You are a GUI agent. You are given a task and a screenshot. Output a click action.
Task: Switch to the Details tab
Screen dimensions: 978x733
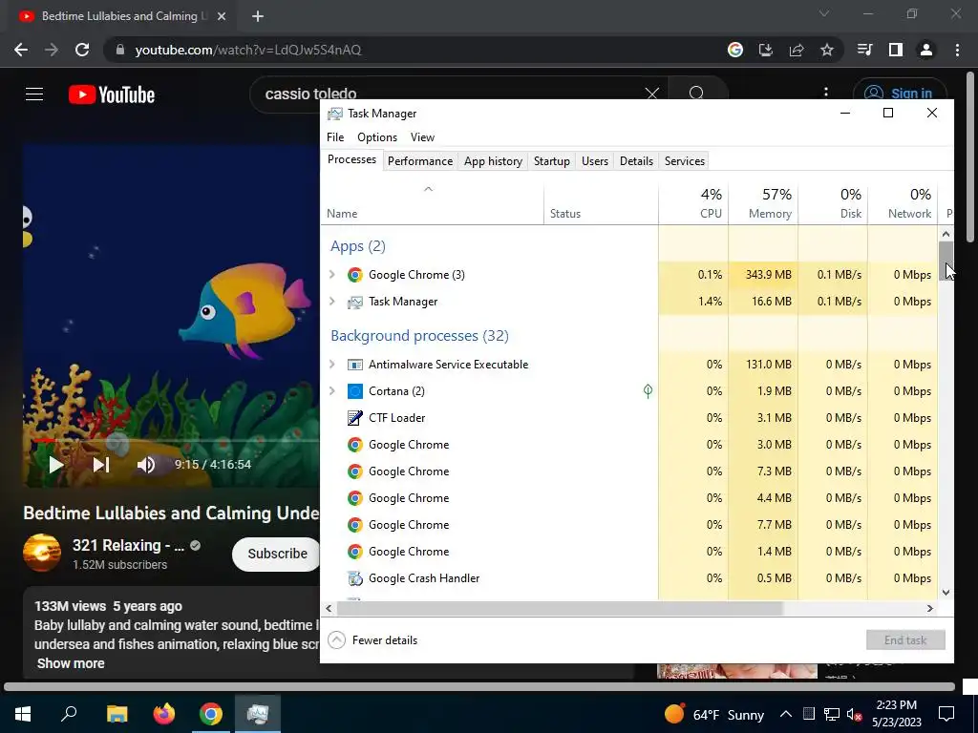click(x=636, y=160)
